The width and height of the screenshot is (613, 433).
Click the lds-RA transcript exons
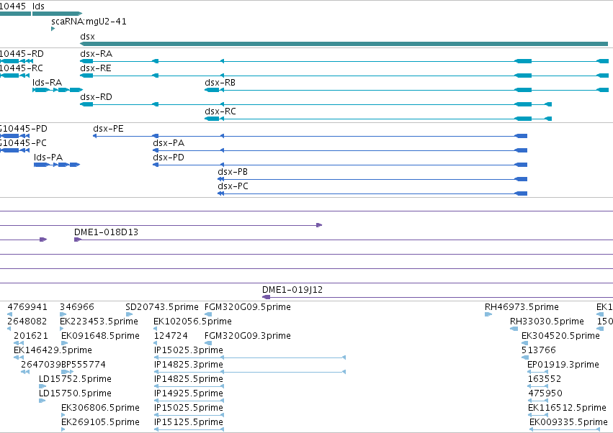pos(58,90)
